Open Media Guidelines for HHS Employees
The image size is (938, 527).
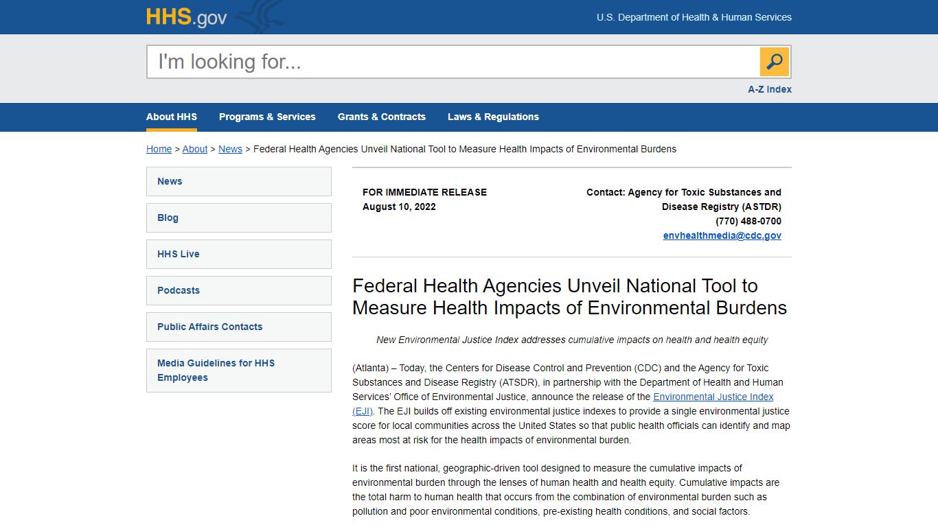click(x=239, y=371)
